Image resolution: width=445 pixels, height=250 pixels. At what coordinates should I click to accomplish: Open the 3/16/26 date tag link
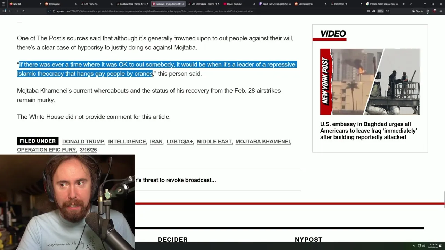tap(88, 150)
